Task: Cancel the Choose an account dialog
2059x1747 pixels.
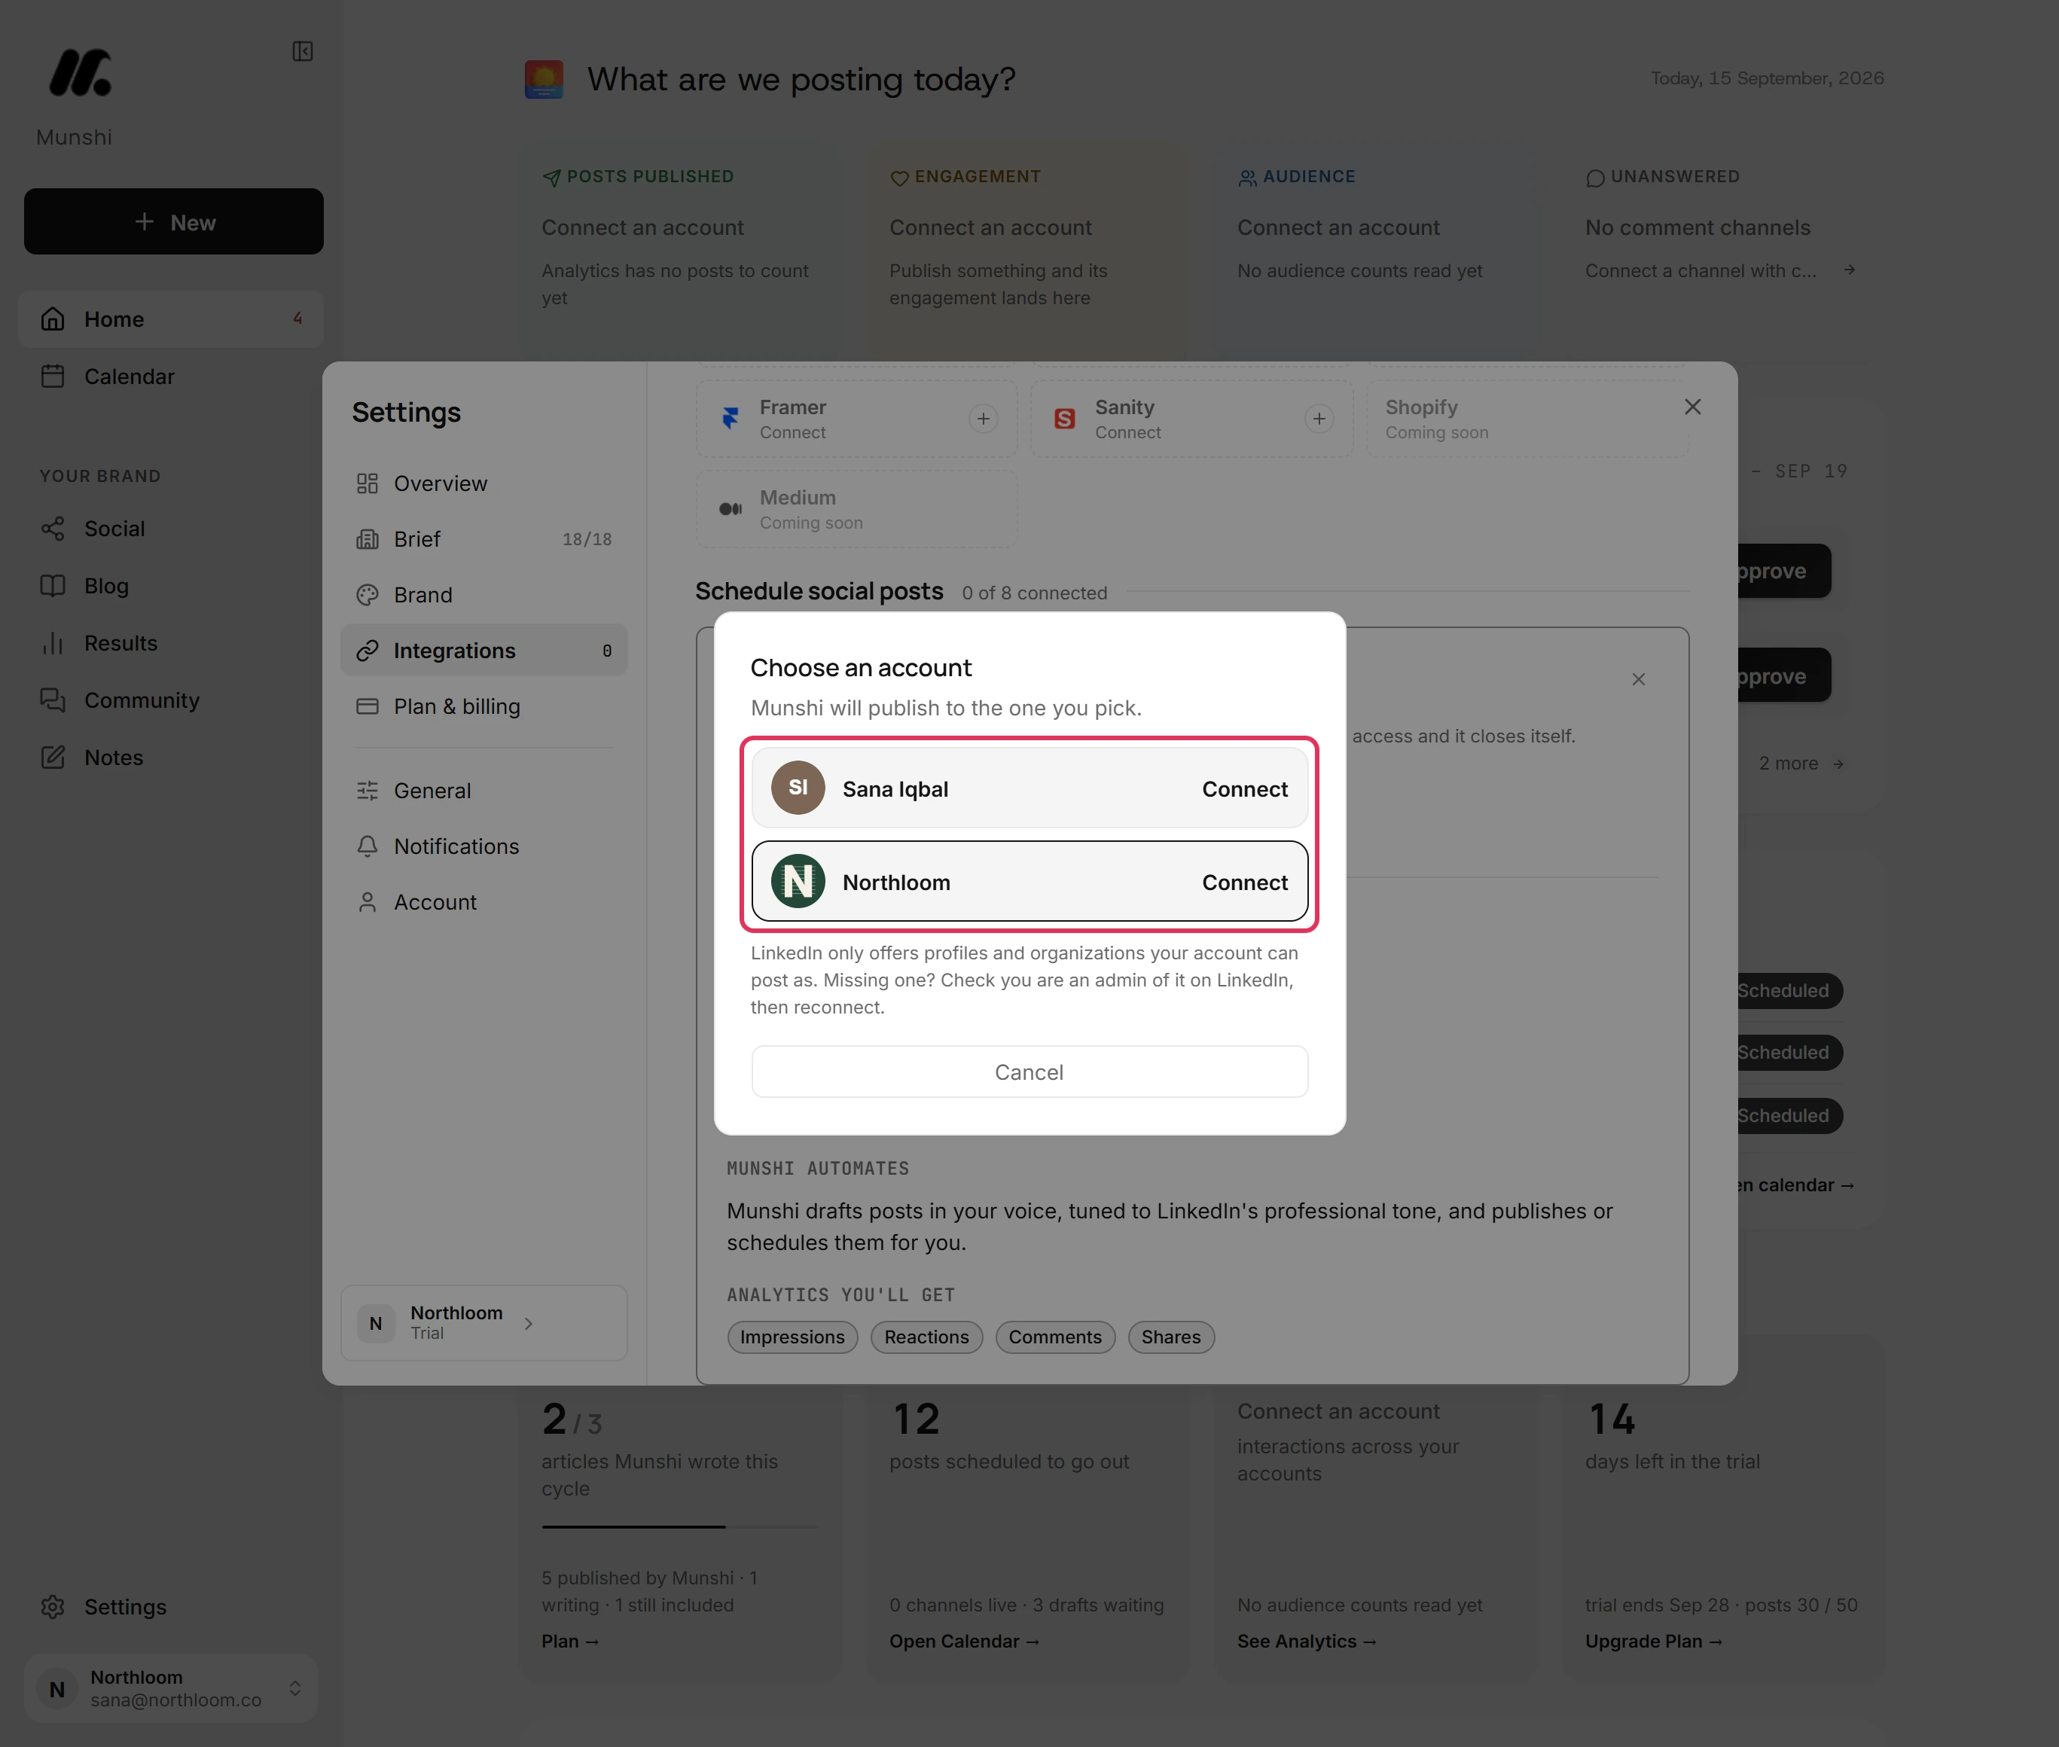Action: 1029,1072
